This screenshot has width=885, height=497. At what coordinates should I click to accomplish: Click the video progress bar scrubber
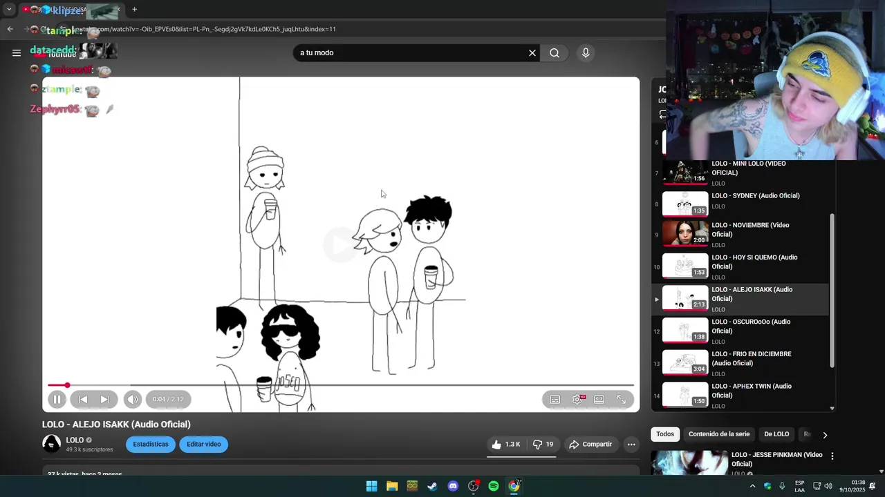point(67,385)
